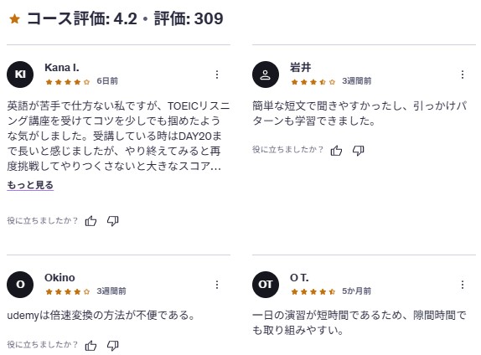
Task: Open kebab menu for O T.'s review
Action: (x=463, y=285)
